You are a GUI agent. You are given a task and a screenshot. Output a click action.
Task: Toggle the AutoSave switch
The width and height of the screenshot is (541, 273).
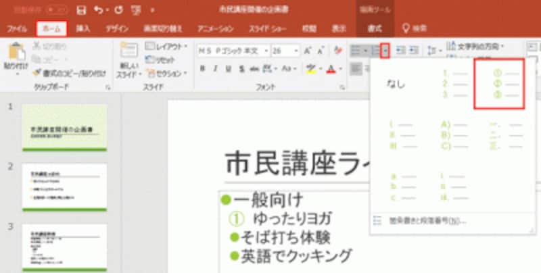coord(57,10)
